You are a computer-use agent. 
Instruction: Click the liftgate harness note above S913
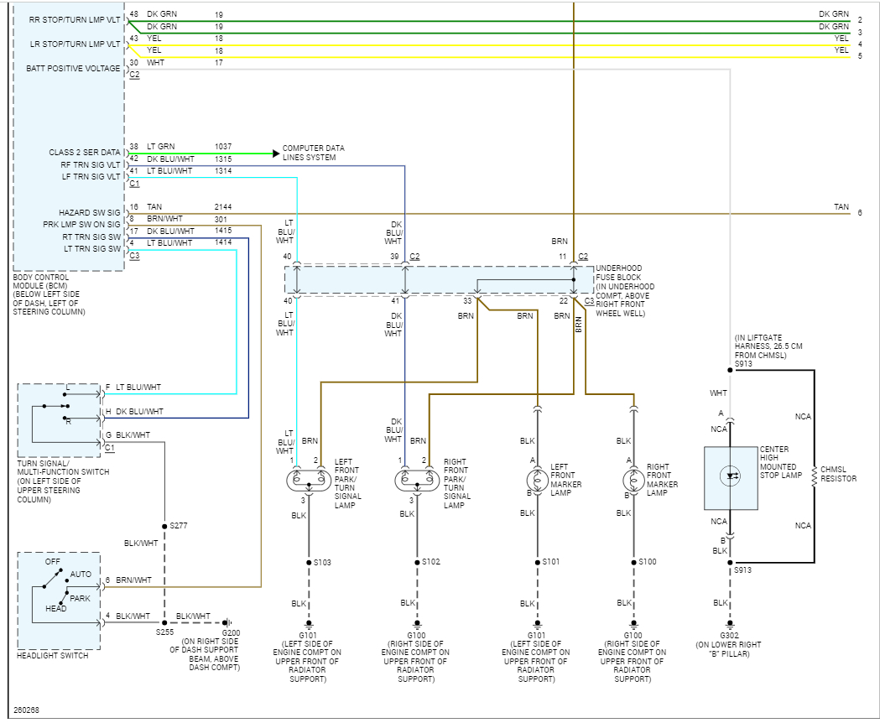768,346
